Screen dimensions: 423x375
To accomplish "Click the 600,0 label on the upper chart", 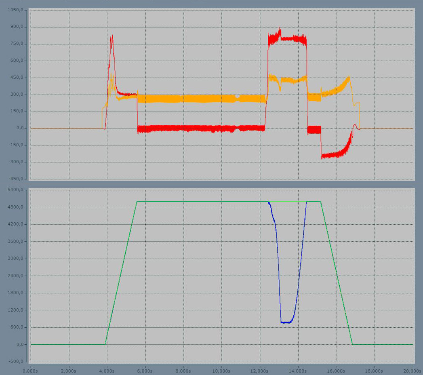I will point(17,61).
